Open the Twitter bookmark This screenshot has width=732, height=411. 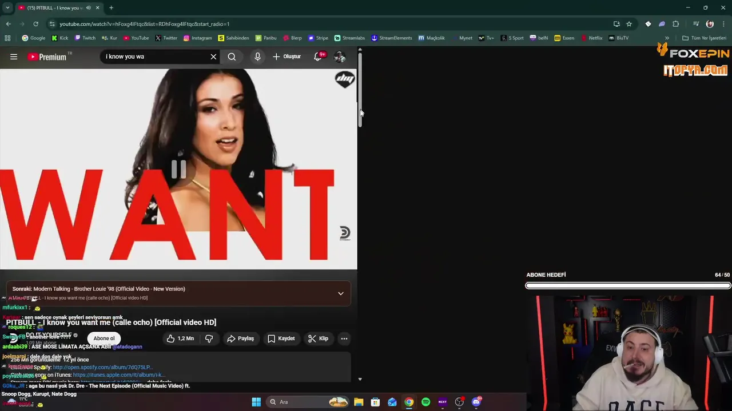(166, 38)
